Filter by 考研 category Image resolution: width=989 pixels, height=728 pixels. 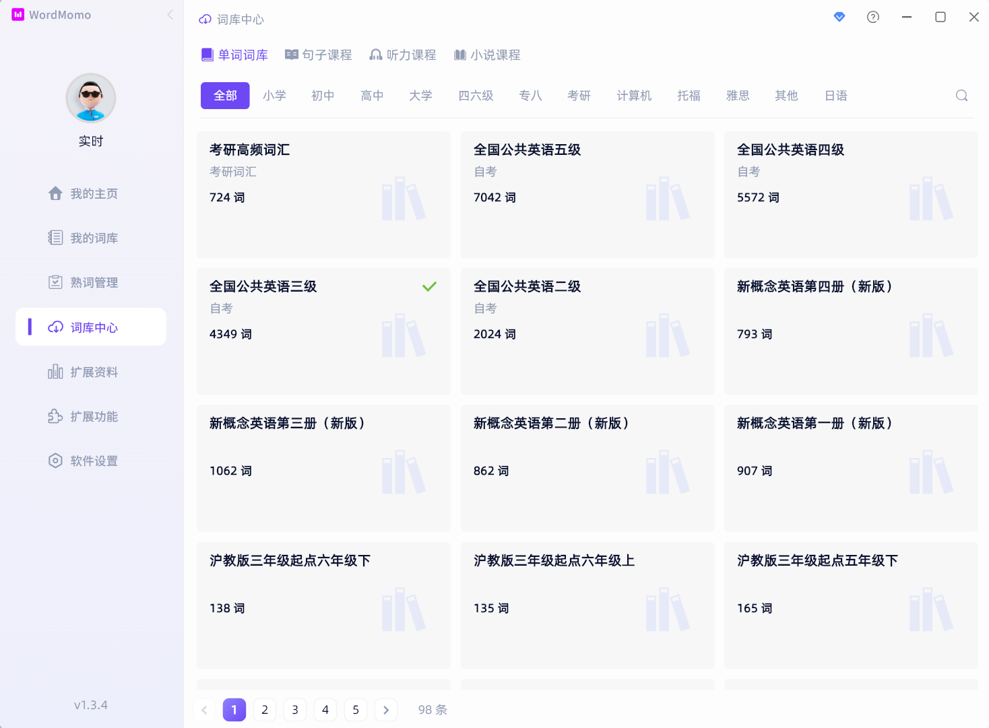579,96
